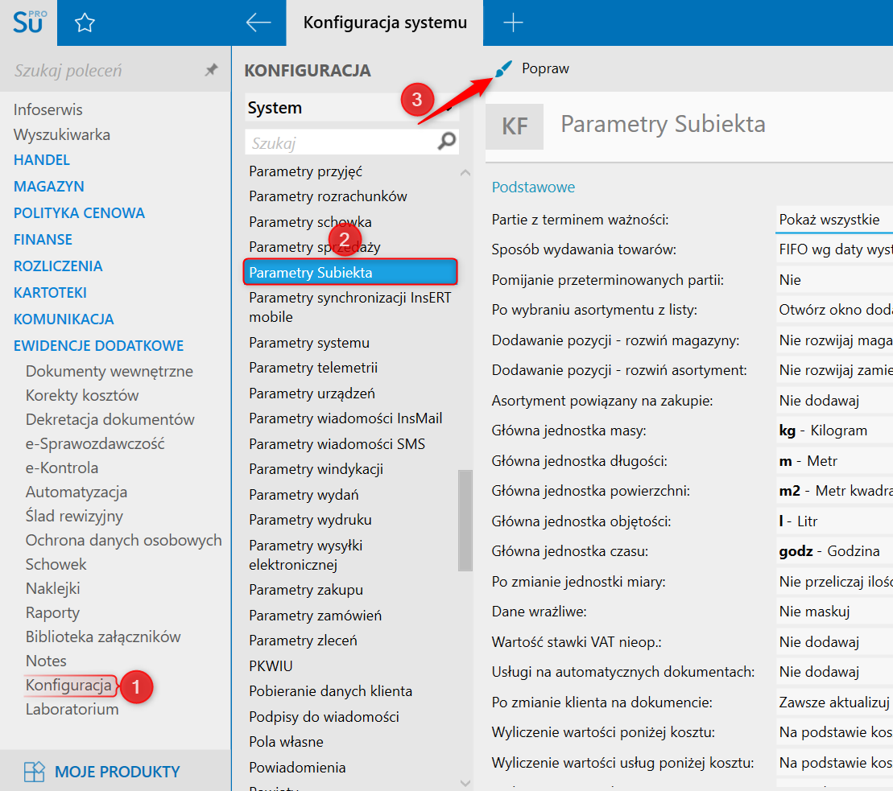The height and width of the screenshot is (791, 893).
Task: Open Główna jednostka czasu dropdown
Action: [834, 551]
